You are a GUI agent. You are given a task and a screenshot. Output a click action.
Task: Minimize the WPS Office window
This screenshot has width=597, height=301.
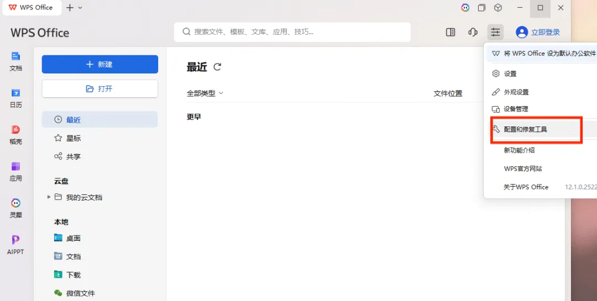(x=521, y=8)
